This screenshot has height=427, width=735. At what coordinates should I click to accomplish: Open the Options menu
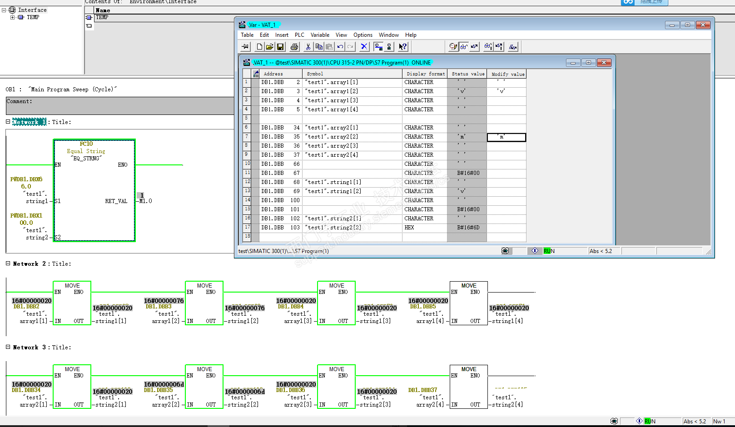tap(363, 35)
